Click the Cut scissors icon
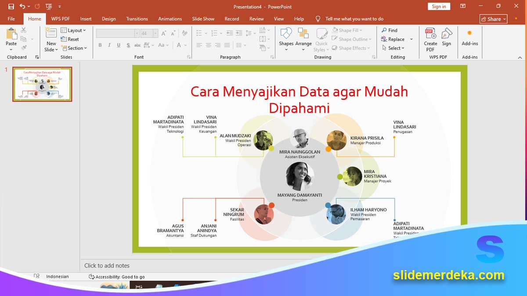 24,30
